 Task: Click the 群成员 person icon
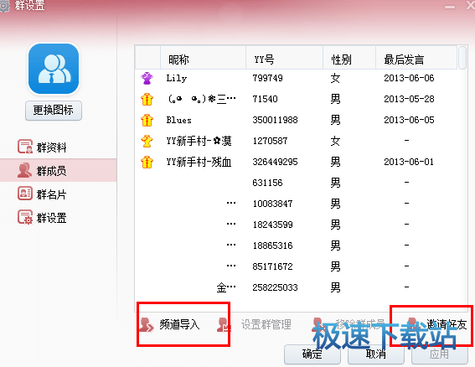(x=24, y=170)
